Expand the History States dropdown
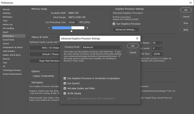Screen dimensions: 194x114 coord(158,43)
